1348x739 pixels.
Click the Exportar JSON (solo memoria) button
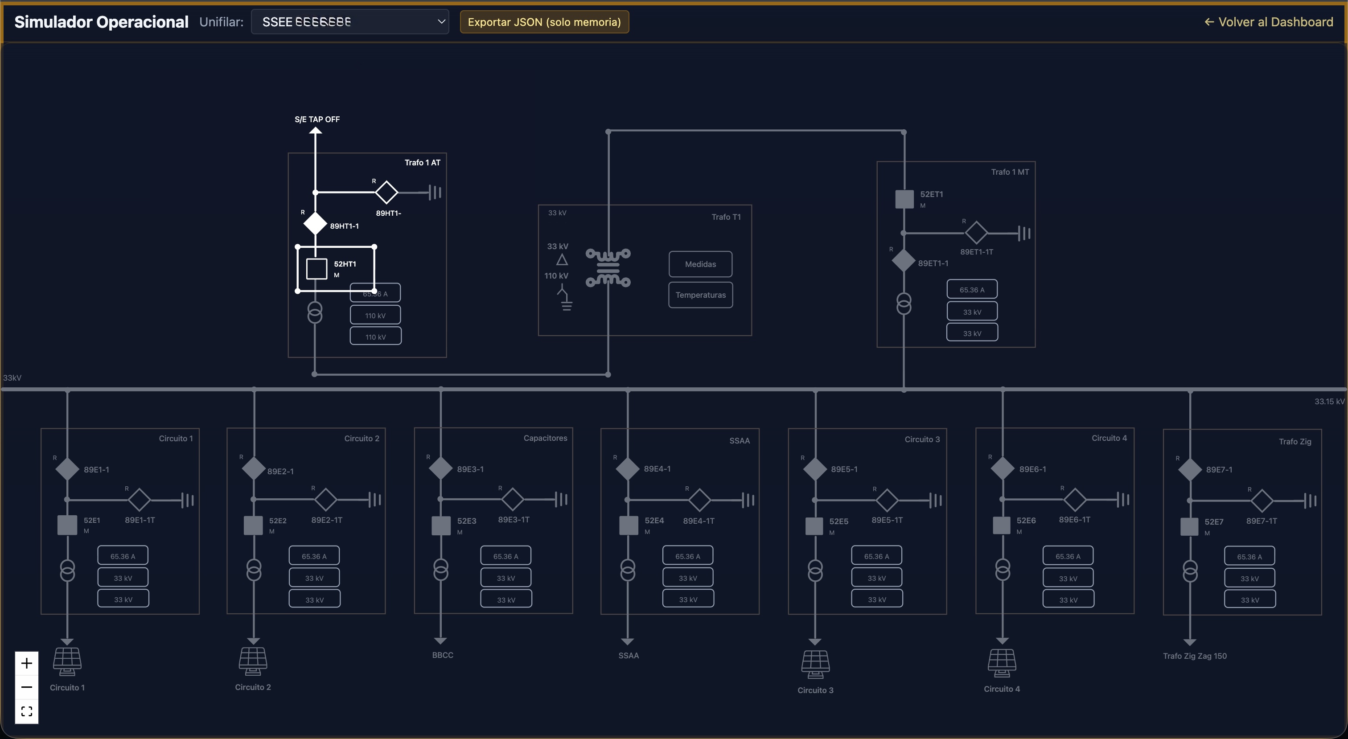point(544,22)
